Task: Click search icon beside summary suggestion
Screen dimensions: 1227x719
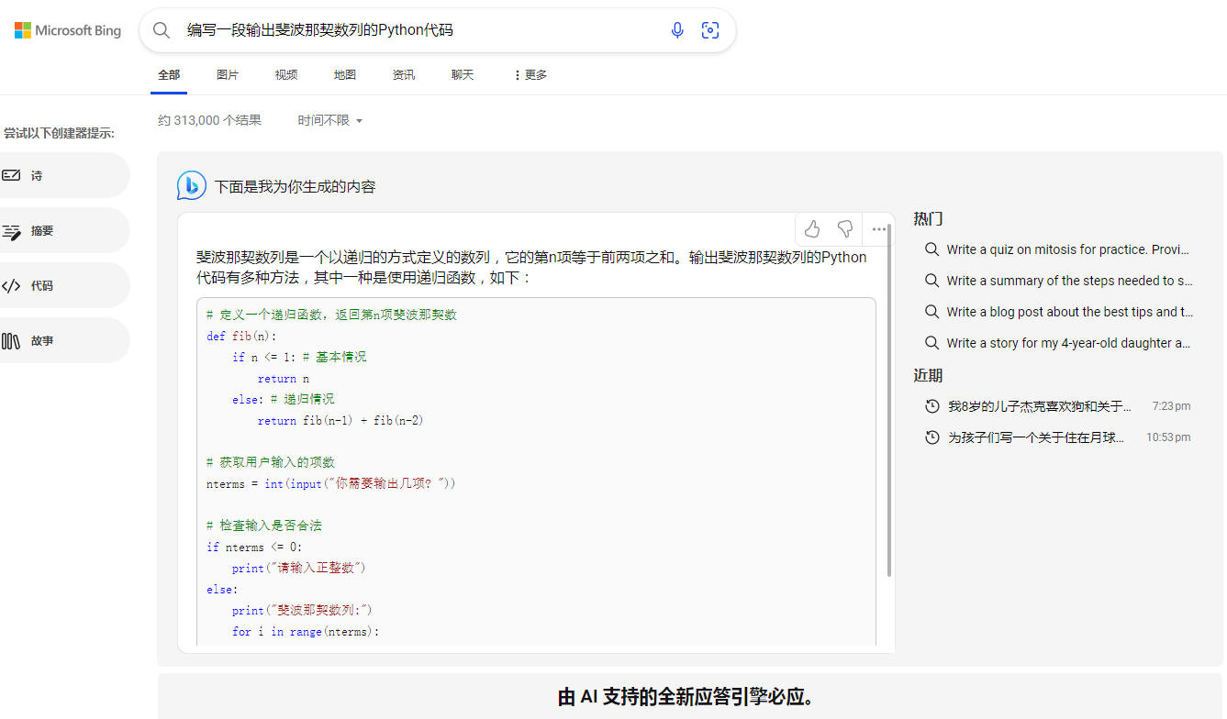Action: coord(931,281)
